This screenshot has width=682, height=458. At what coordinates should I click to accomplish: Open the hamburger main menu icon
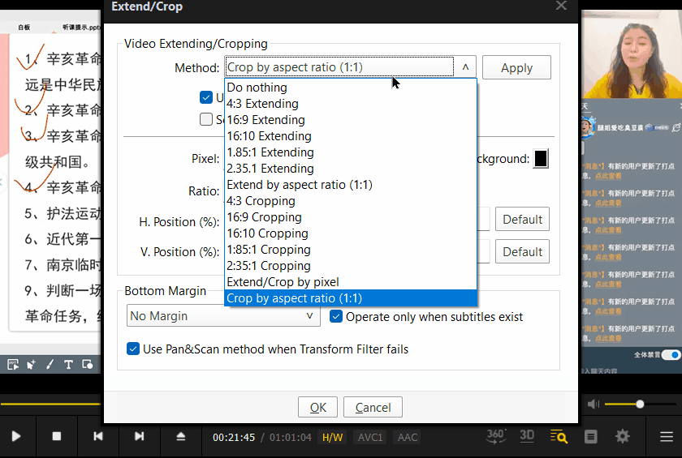click(666, 436)
